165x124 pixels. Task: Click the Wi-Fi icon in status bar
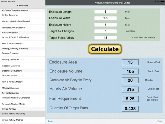[155, 1]
